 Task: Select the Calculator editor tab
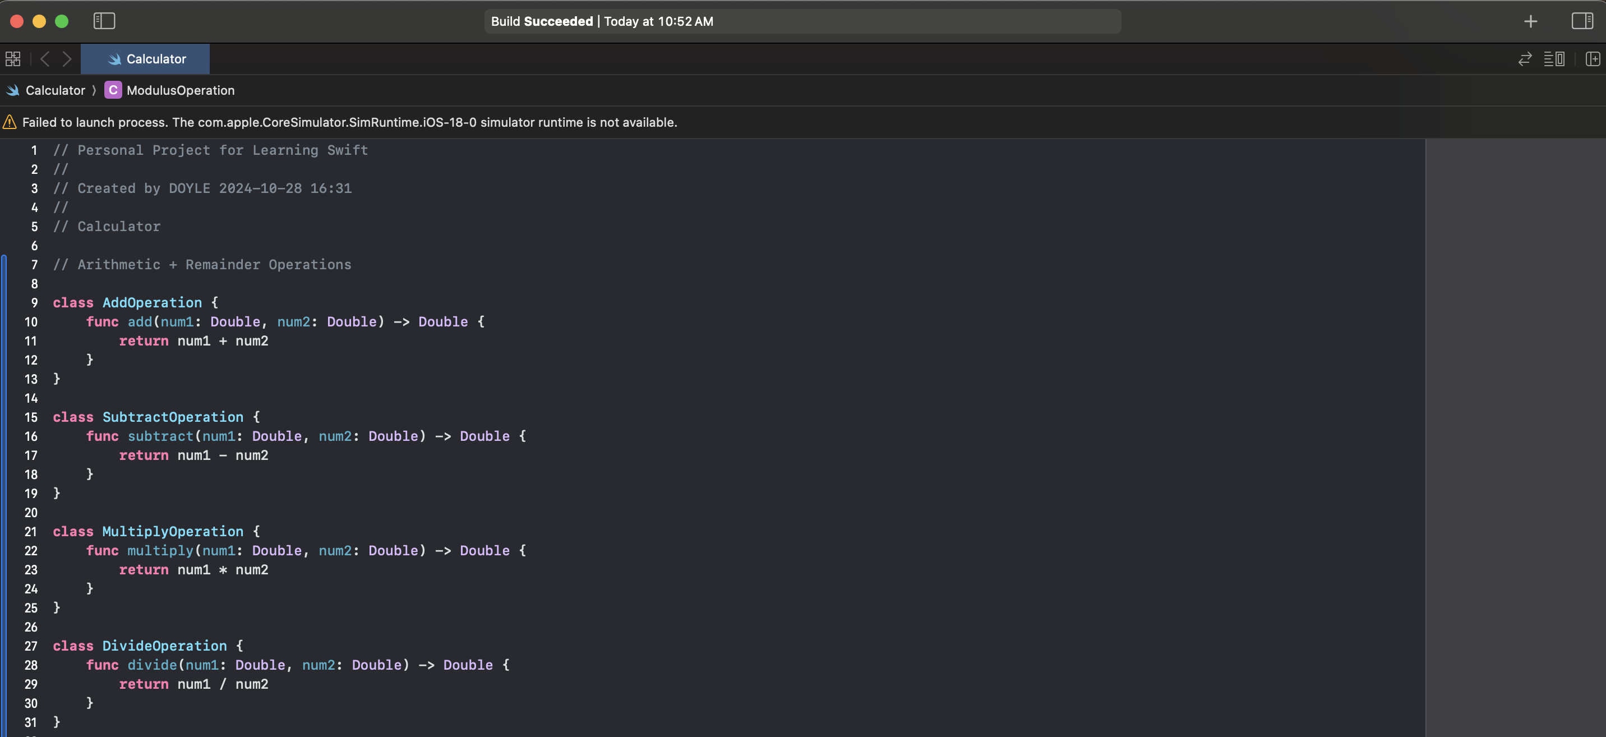(145, 59)
